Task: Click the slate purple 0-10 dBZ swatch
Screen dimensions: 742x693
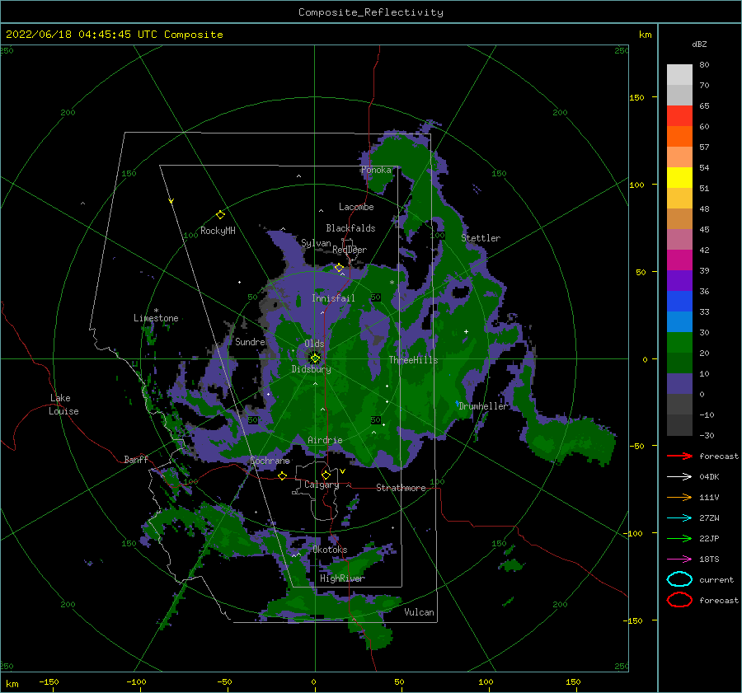Action: click(x=679, y=384)
